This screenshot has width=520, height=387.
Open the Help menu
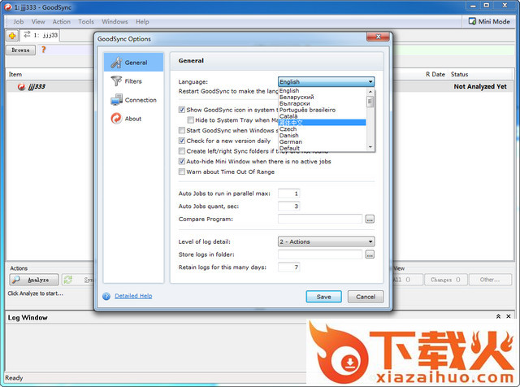point(142,22)
